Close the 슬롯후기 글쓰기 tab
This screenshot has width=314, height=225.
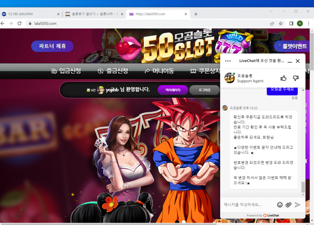[122, 14]
